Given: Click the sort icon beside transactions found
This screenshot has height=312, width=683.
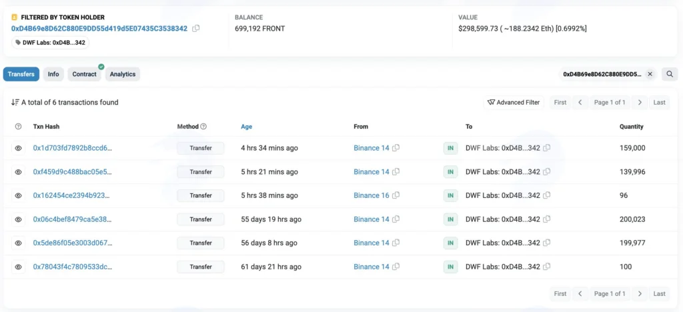Looking at the screenshot, I should (x=15, y=103).
